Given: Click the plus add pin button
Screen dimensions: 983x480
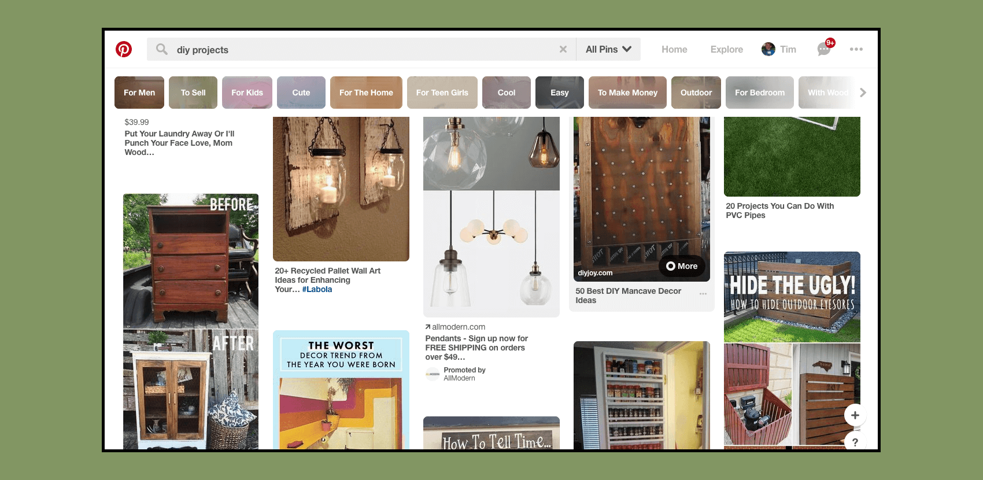Looking at the screenshot, I should (x=855, y=415).
